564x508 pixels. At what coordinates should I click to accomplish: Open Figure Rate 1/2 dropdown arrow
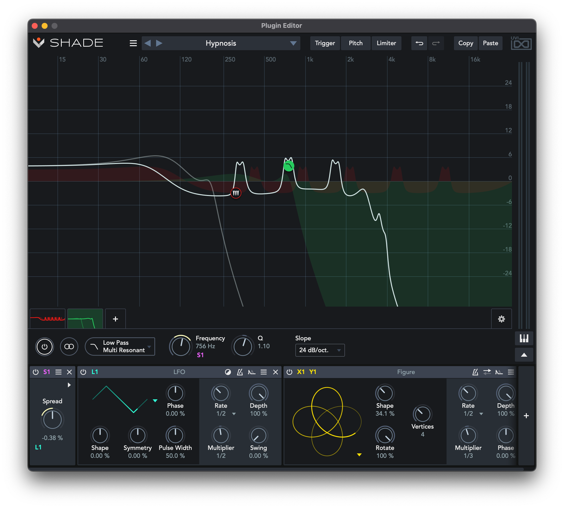(481, 414)
